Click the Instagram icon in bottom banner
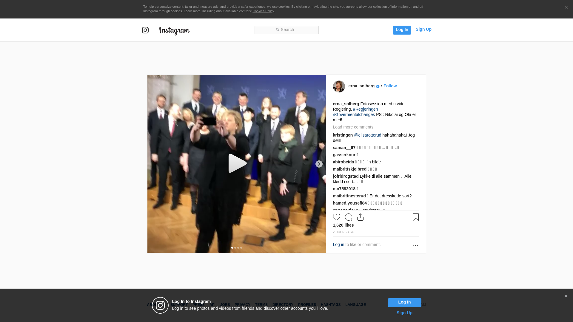The width and height of the screenshot is (573, 322). click(x=160, y=305)
